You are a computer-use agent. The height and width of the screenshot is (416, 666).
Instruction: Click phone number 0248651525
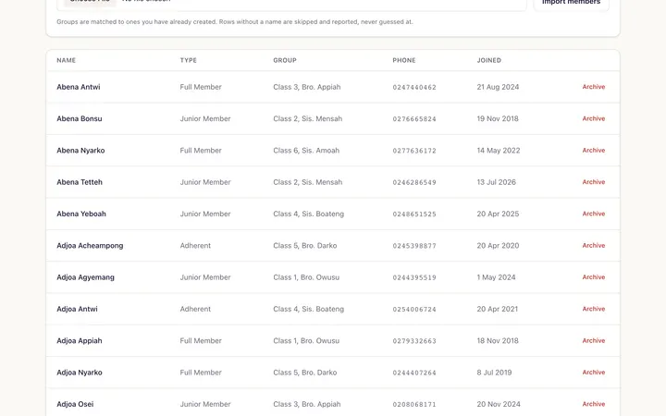[414, 214]
